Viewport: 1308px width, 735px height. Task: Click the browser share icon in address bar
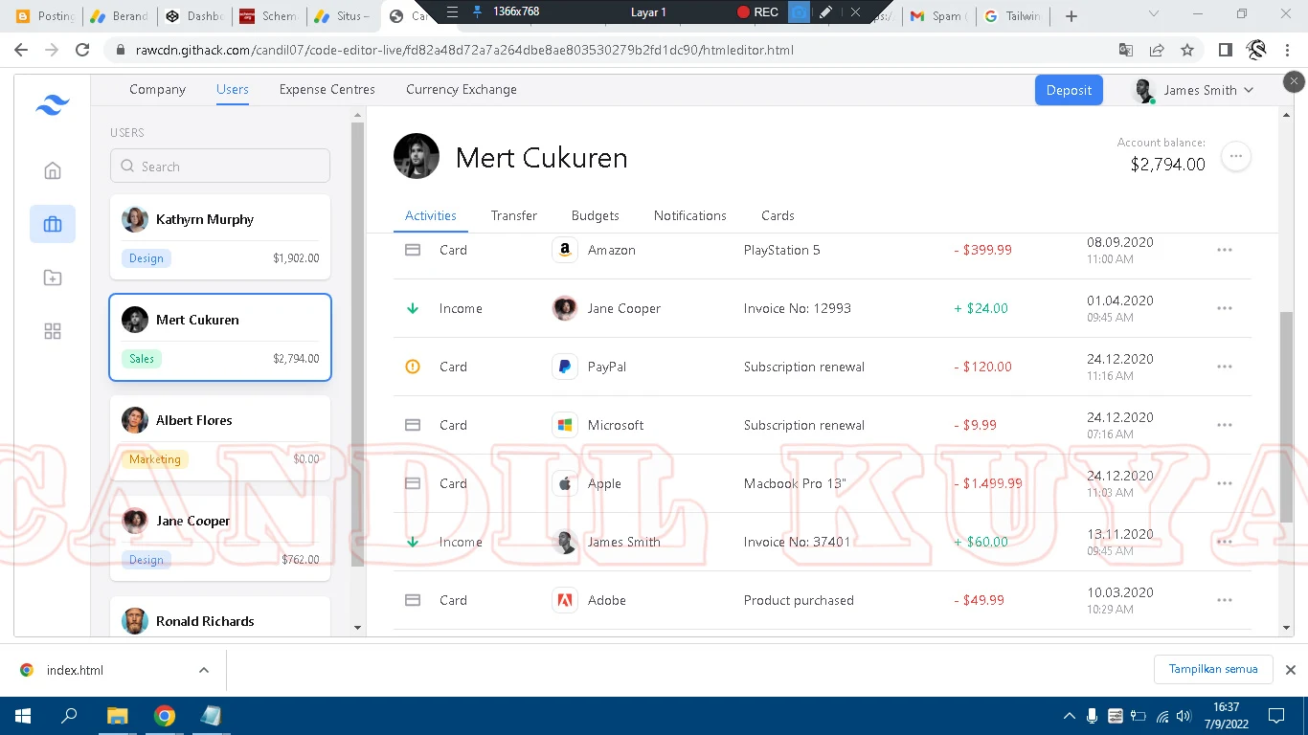1157,50
